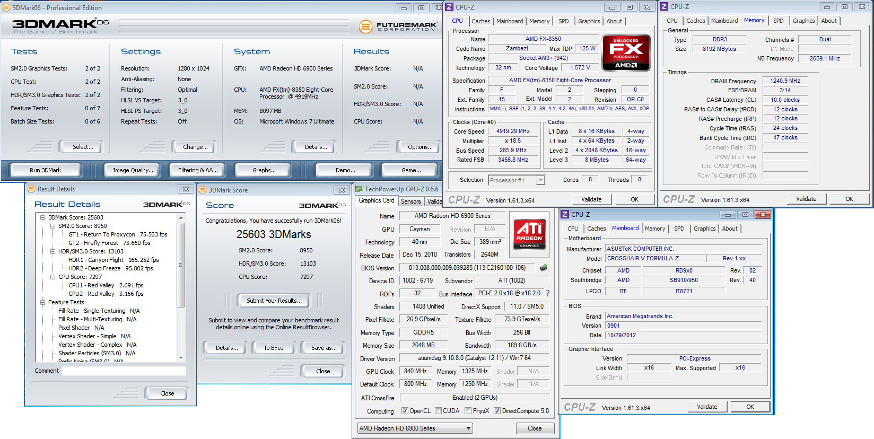Image resolution: width=874 pixels, height=439 pixels.
Task: Export the score with the To Excel button
Action: pos(274,348)
